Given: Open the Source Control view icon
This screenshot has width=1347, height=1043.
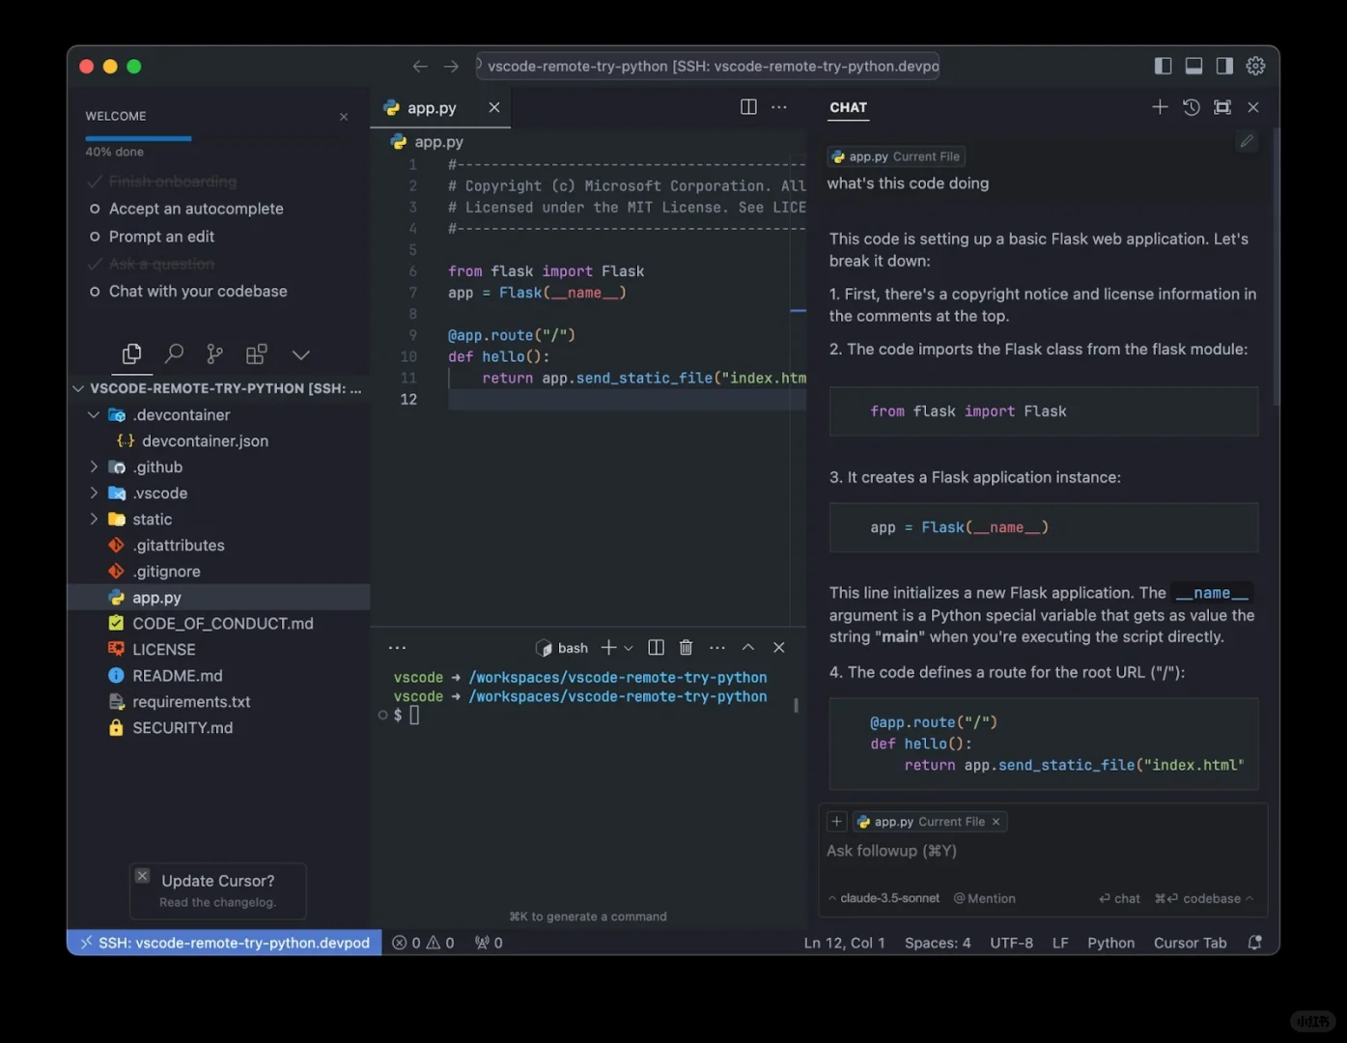Looking at the screenshot, I should click(214, 354).
